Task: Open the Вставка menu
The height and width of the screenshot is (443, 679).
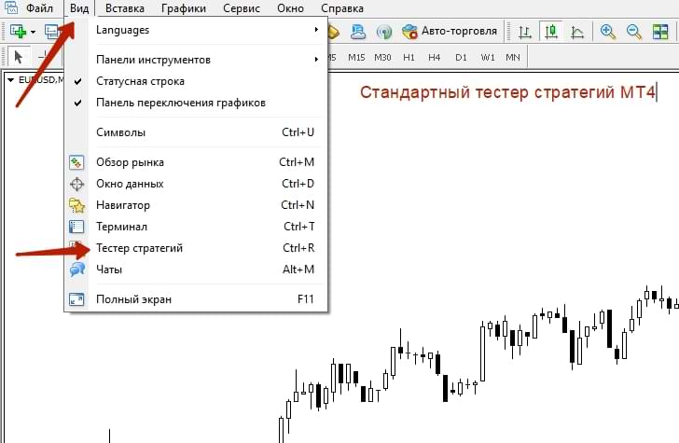Action: [125, 7]
